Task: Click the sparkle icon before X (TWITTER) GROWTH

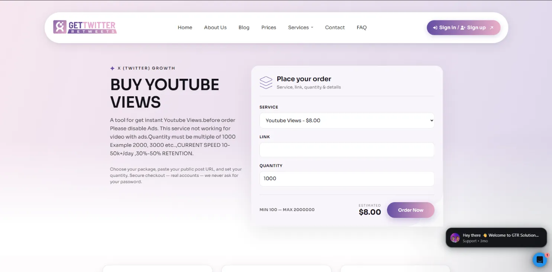Action: tap(112, 68)
